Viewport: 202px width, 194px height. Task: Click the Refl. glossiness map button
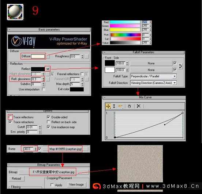(x=48, y=79)
